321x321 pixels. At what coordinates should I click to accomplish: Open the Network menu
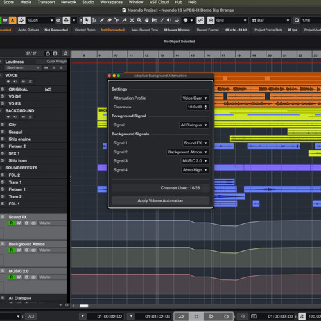tap(69, 2)
